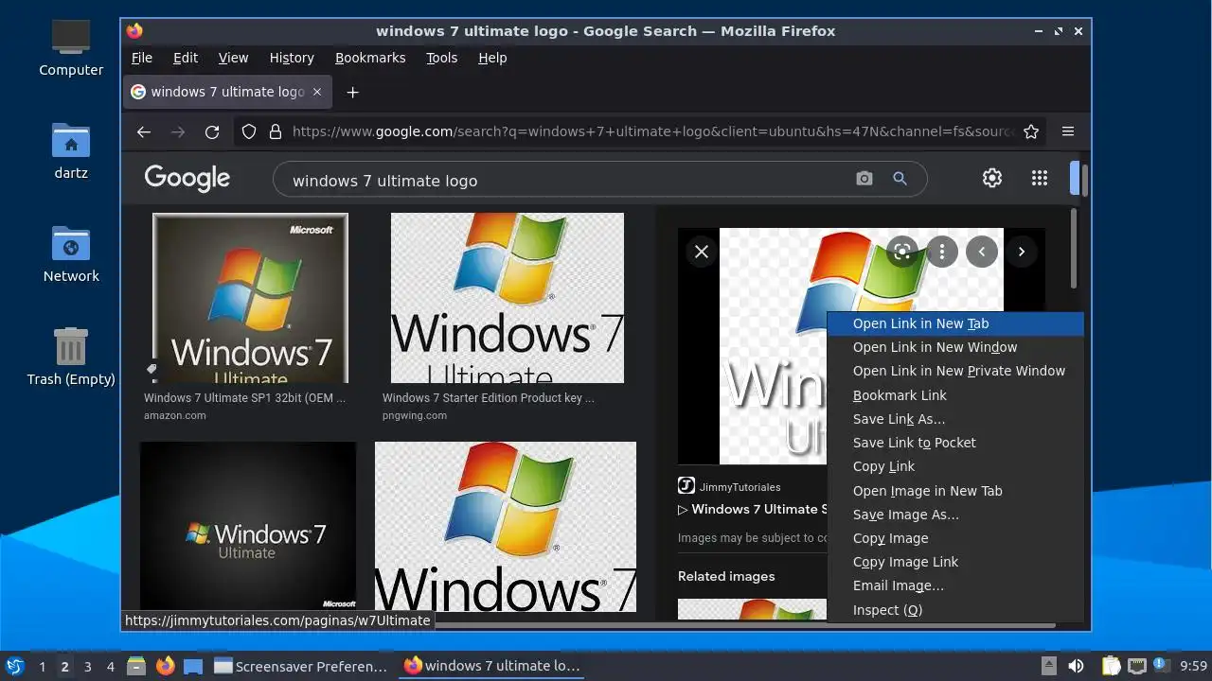Viewport: 1212px width, 681px height.
Task: Click the tracking protection shield icon
Action: [249, 131]
